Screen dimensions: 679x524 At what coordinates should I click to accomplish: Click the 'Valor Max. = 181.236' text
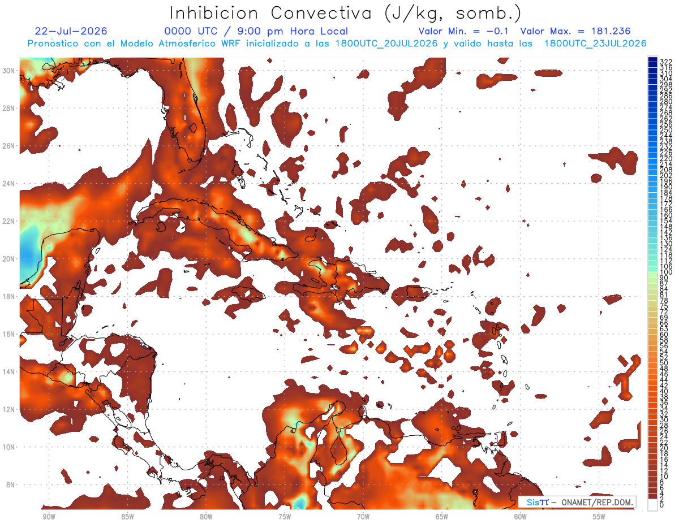tap(575, 31)
